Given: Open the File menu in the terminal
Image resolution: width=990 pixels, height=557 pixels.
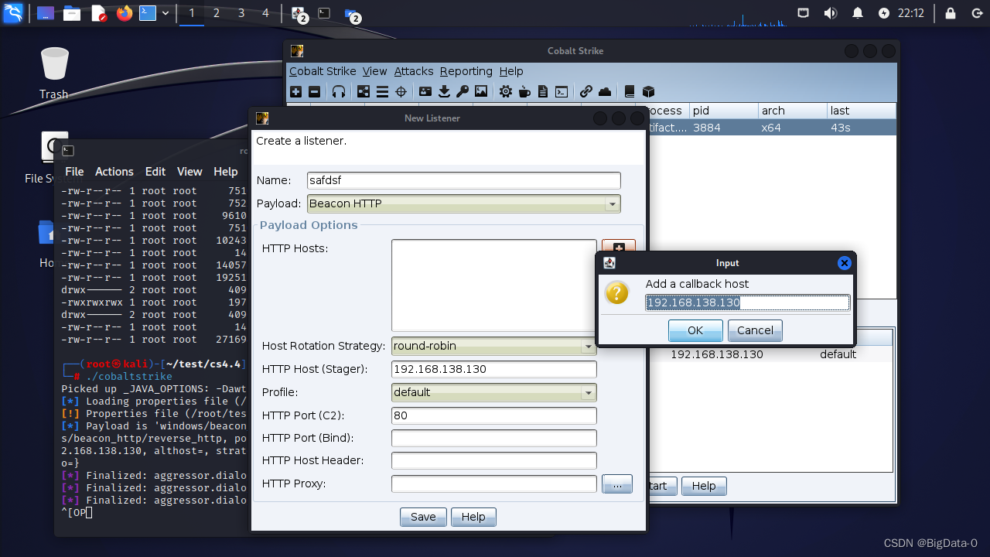Looking at the screenshot, I should click(x=74, y=172).
